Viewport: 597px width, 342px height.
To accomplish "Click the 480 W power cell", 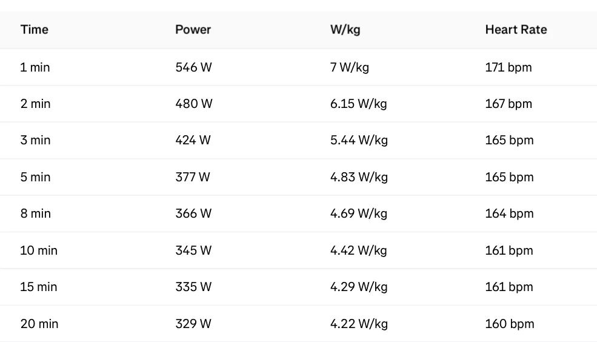I will tap(194, 104).
